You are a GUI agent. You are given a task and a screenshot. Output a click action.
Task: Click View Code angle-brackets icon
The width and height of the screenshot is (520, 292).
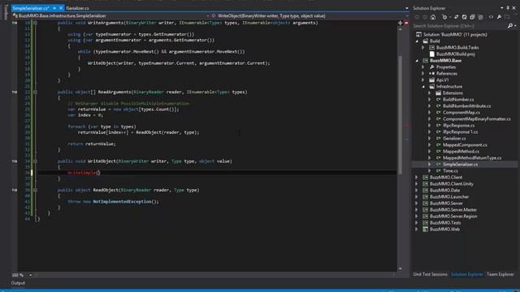[491, 17]
